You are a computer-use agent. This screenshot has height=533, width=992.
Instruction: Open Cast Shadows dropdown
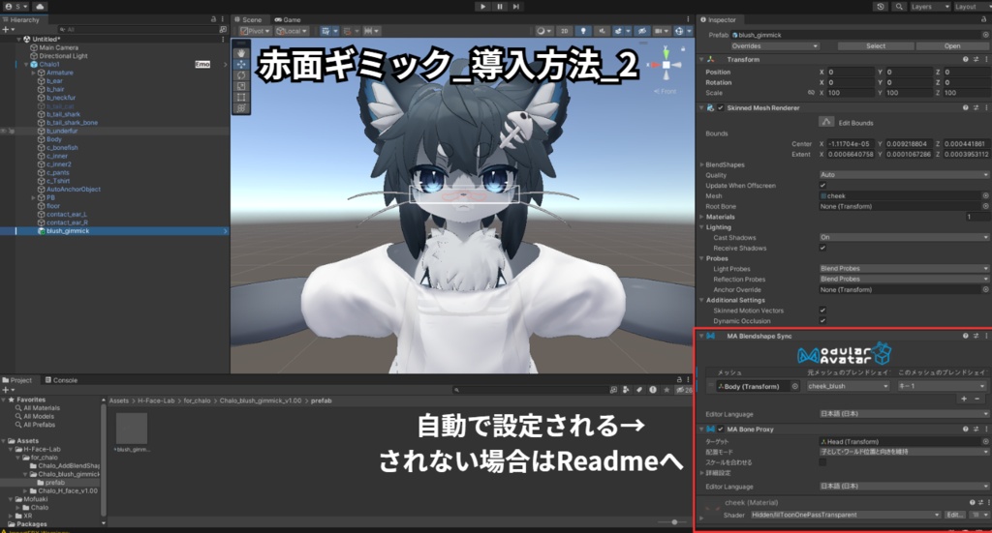(x=904, y=237)
